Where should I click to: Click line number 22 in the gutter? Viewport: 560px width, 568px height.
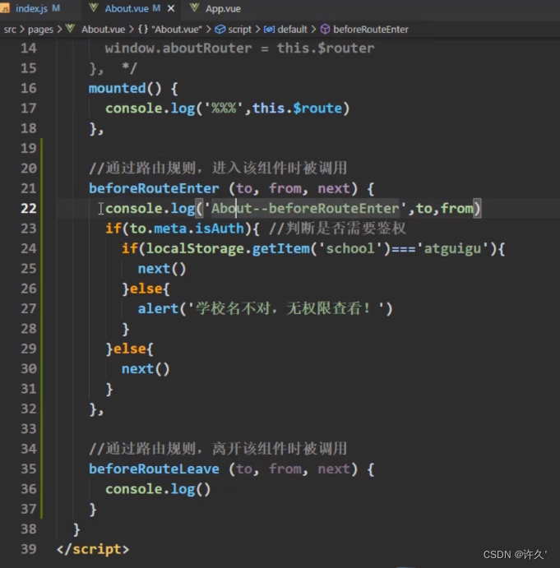point(29,208)
